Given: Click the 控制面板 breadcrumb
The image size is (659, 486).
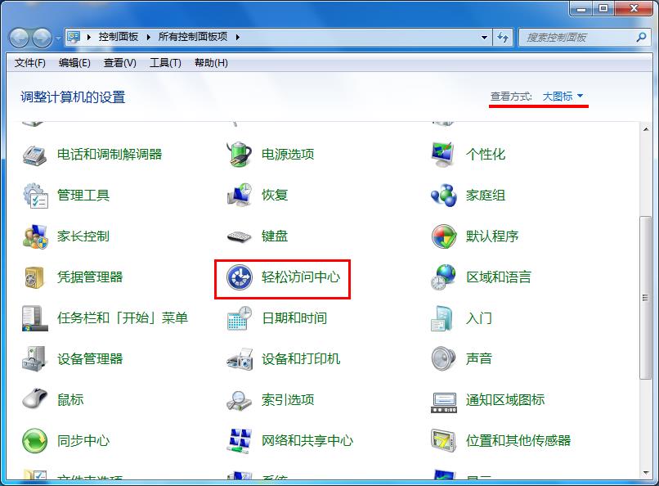Looking at the screenshot, I should point(118,37).
